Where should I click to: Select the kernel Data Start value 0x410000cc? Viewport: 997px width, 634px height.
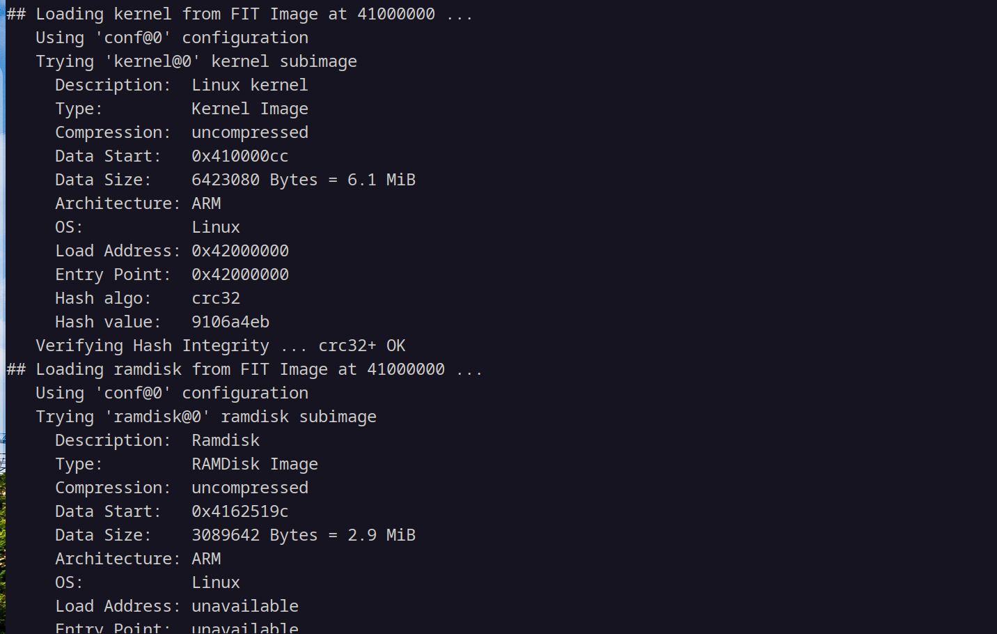point(240,156)
